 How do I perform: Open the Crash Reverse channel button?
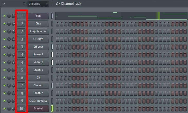[38, 101]
